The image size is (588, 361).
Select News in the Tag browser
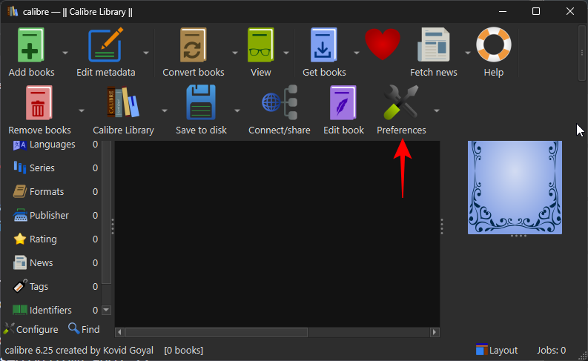(55, 263)
